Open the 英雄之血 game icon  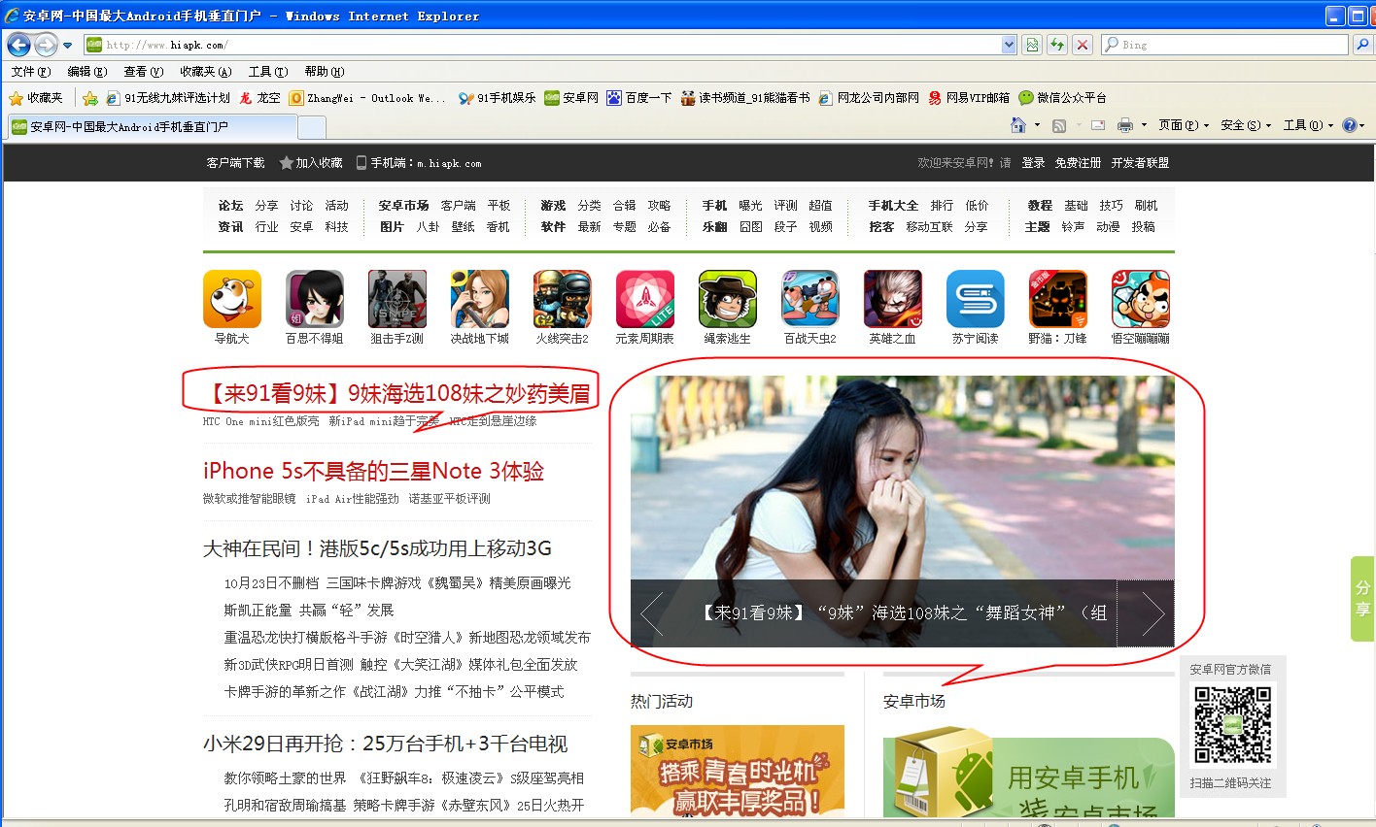(893, 299)
